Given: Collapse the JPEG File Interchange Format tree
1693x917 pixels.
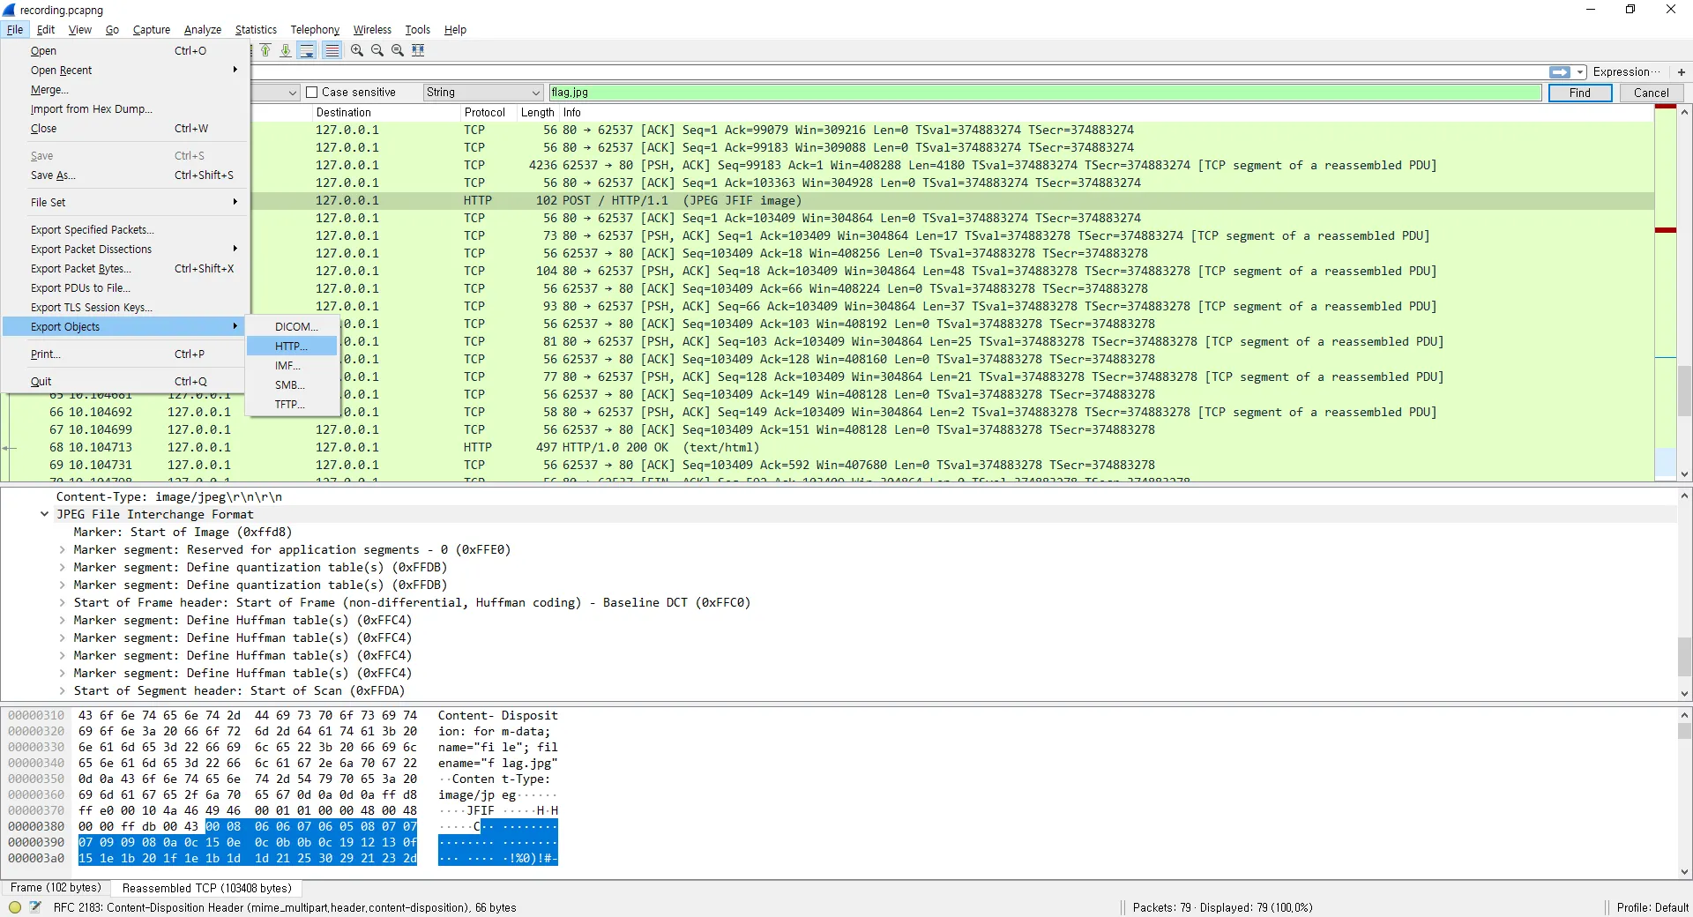Looking at the screenshot, I should [45, 514].
